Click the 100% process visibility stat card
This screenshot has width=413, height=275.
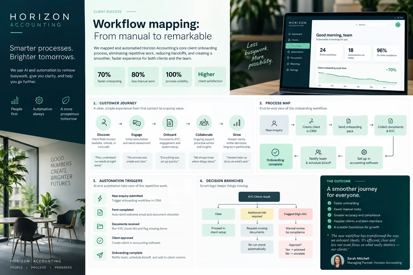pos(177,77)
